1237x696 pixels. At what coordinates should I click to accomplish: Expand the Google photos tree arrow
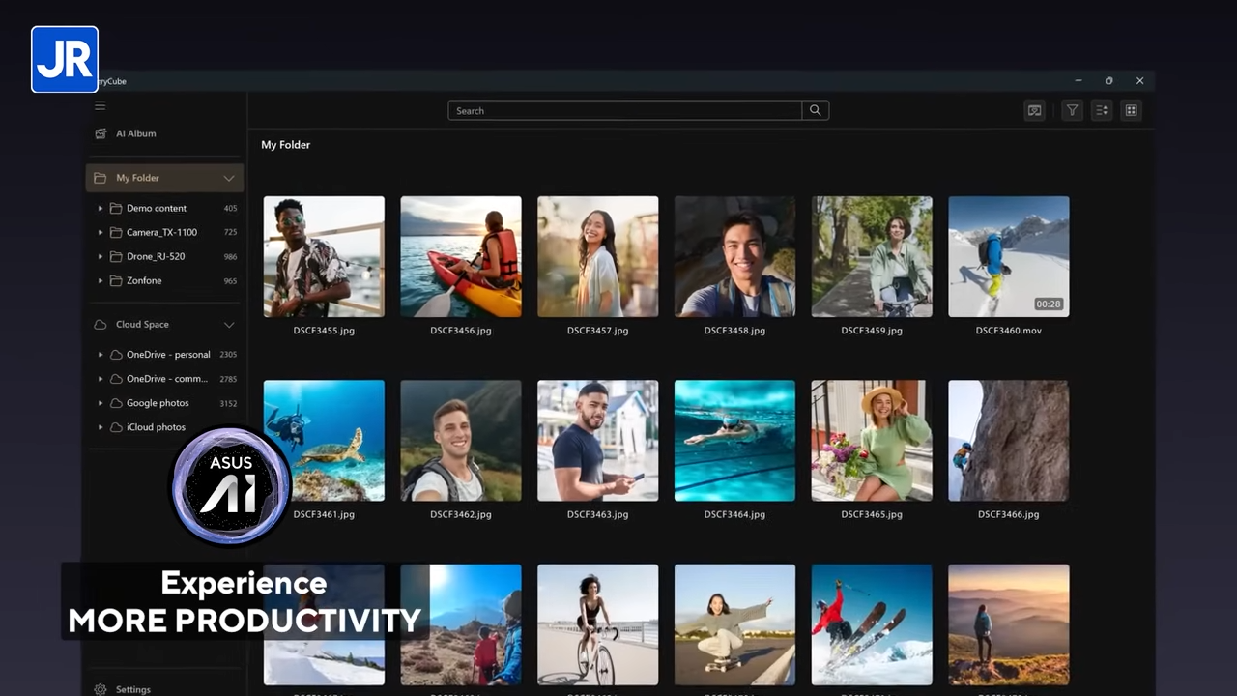(x=101, y=403)
